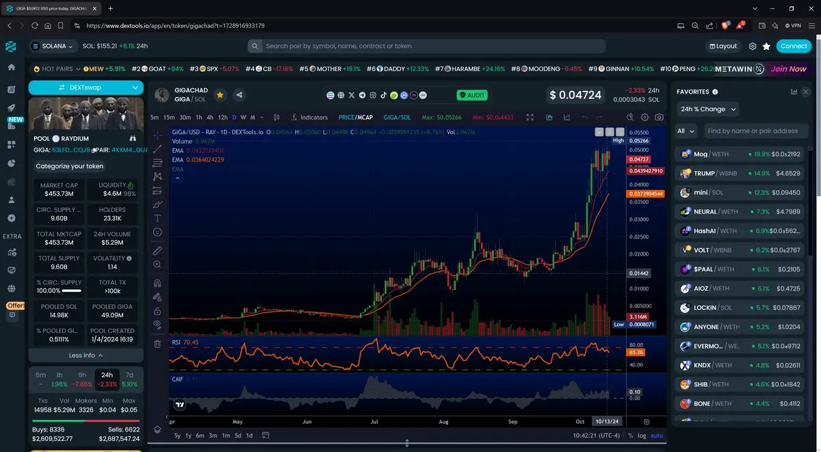Click the share icon beside GIGACHAD
This screenshot has height=452, width=821.
coord(239,95)
